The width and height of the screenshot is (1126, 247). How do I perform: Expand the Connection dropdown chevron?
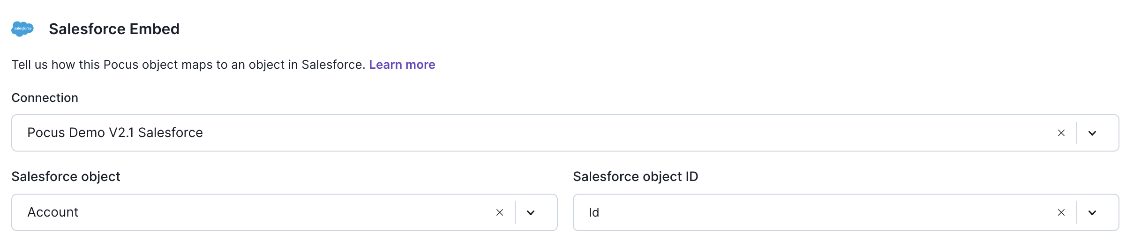pyautogui.click(x=1092, y=133)
